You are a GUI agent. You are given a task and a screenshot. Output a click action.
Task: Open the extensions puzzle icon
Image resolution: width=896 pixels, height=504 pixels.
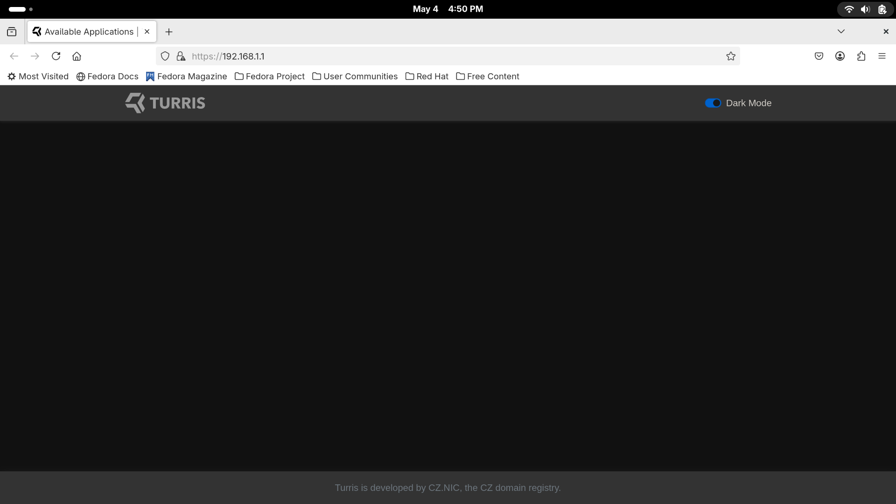(x=861, y=56)
